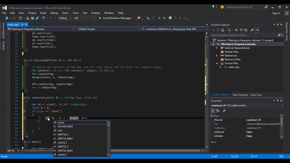The image size is (290, 163).
Task: Expand the External Dependencies node
Action: coord(217,48)
